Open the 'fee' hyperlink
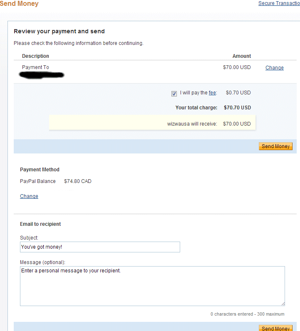 pos(212,93)
